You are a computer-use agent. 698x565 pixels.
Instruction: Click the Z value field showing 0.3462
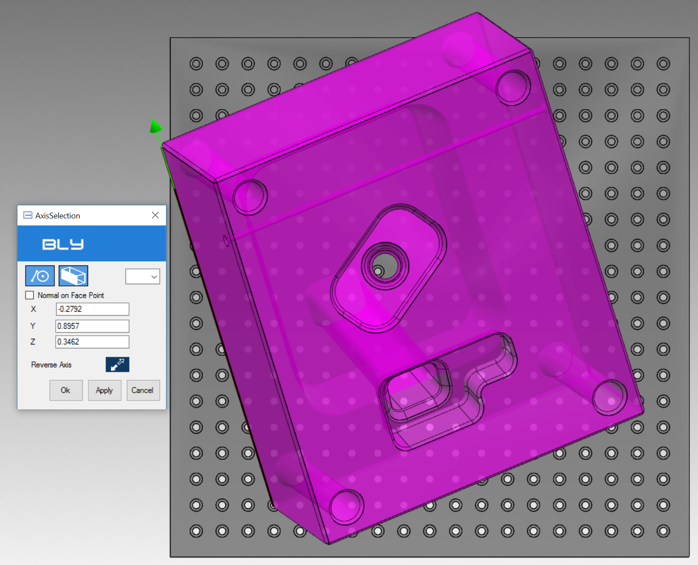[x=92, y=342]
